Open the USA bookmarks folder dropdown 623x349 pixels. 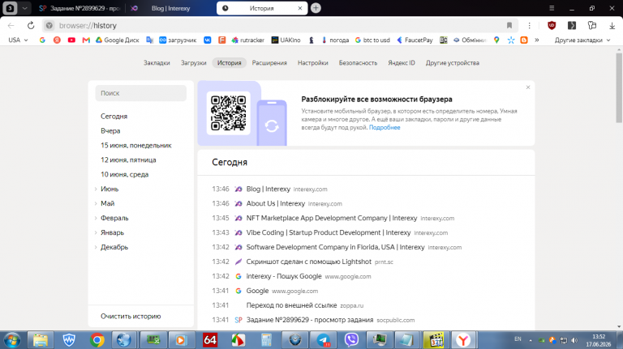18,40
